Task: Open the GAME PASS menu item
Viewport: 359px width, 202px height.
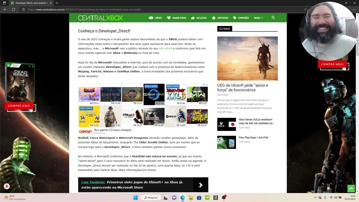Action: (x=176, y=18)
